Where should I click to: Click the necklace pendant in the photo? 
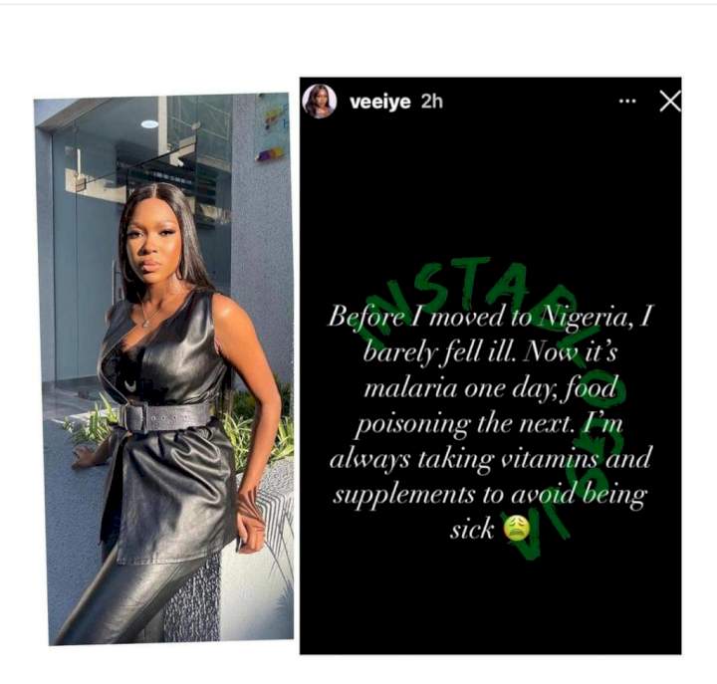point(145,323)
